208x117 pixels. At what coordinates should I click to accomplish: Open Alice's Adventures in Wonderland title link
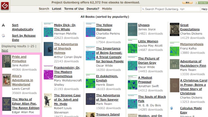[x=22, y=80]
